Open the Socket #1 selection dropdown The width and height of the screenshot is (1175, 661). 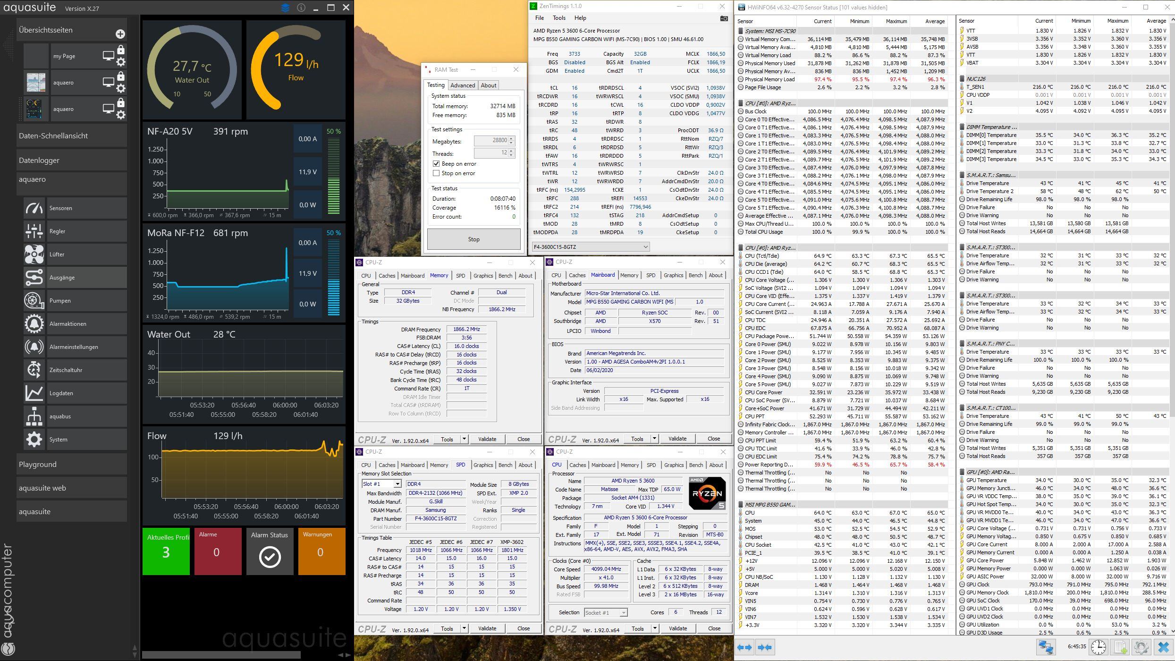point(606,613)
